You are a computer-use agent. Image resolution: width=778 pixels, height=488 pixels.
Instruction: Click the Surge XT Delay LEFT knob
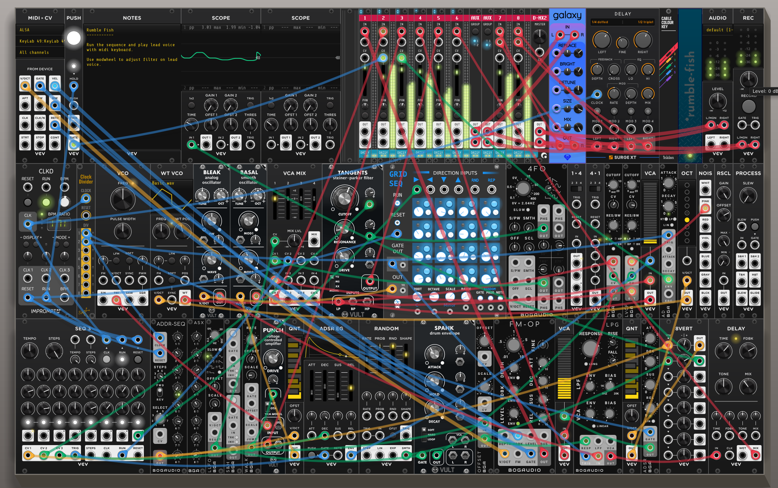[602, 40]
